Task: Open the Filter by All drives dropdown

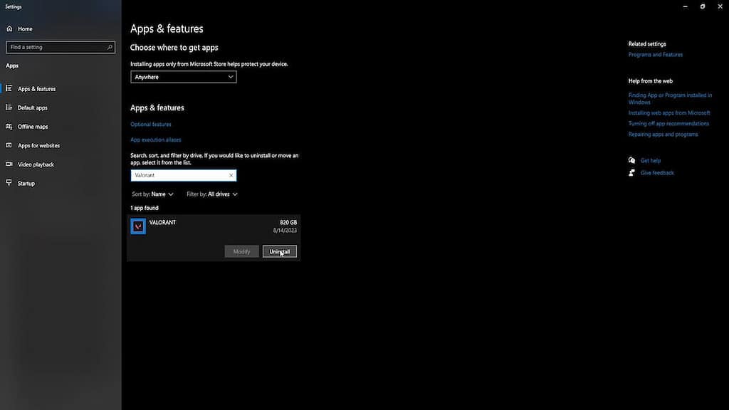Action: click(x=212, y=194)
